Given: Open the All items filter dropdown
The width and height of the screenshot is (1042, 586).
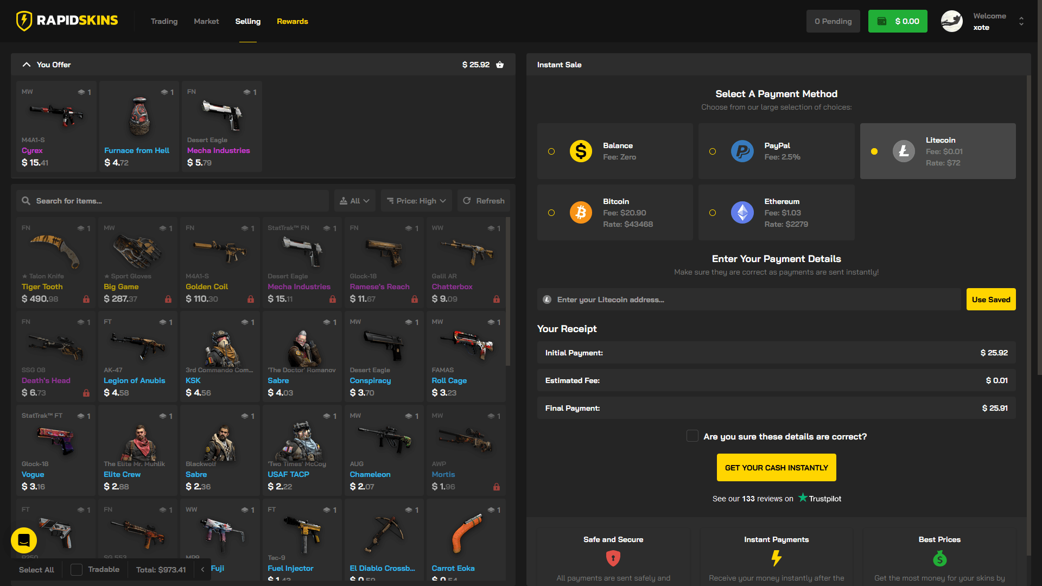Looking at the screenshot, I should (354, 201).
